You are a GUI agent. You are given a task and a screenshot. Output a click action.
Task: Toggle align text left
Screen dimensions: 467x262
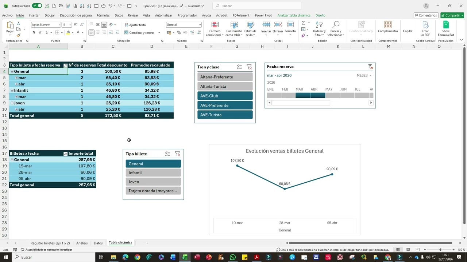[x=91, y=32]
